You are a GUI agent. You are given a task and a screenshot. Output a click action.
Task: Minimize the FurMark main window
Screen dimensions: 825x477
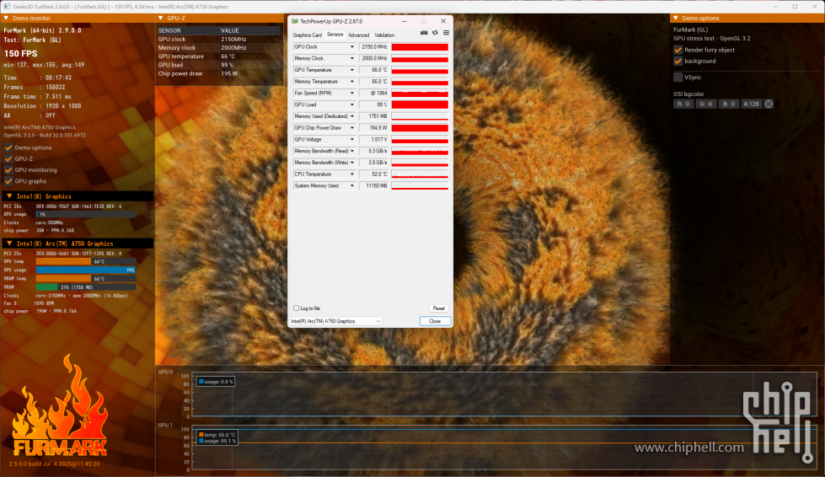777,6
